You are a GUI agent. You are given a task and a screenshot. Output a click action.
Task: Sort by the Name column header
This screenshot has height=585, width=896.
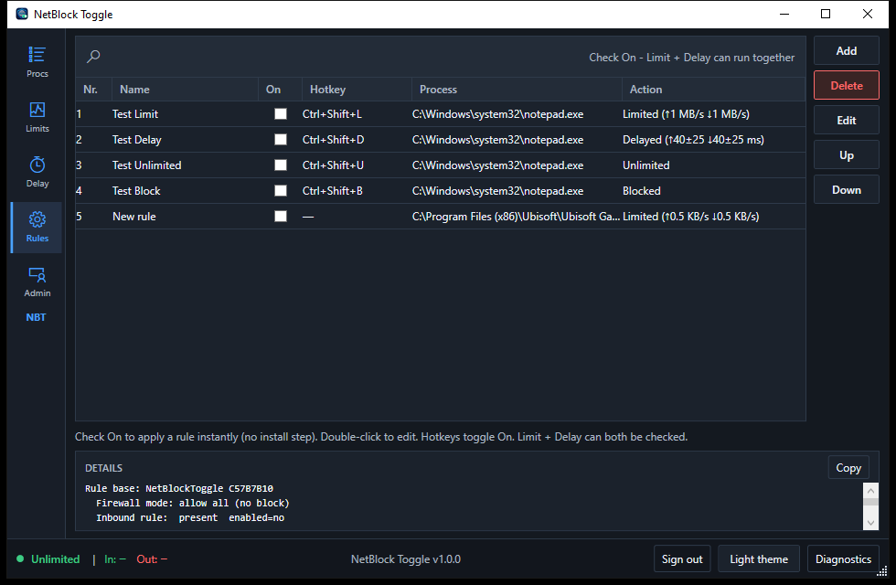tap(185, 90)
